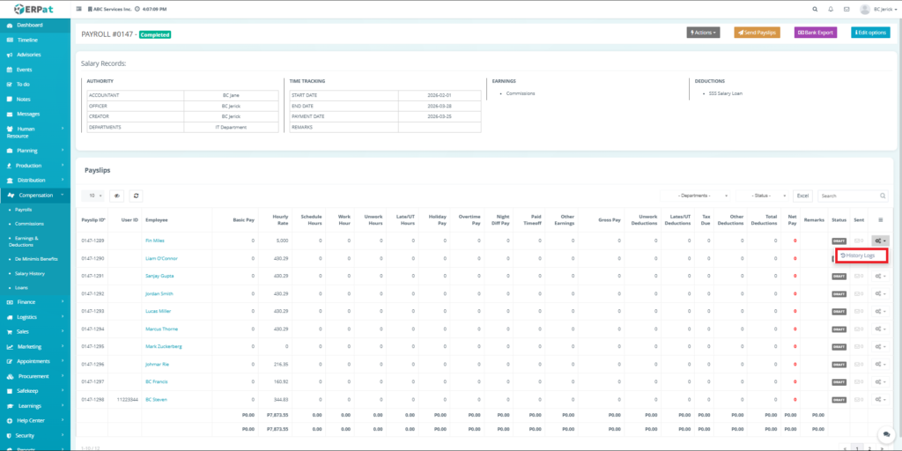Open the Actions dropdown button
This screenshot has width=902, height=451.
(x=703, y=33)
